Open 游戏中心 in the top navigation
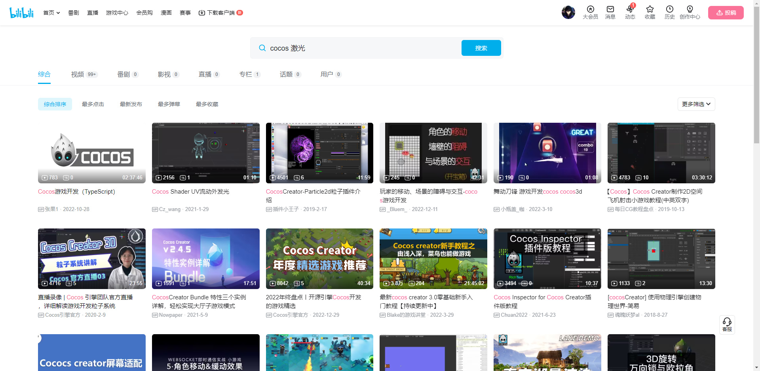 [117, 13]
